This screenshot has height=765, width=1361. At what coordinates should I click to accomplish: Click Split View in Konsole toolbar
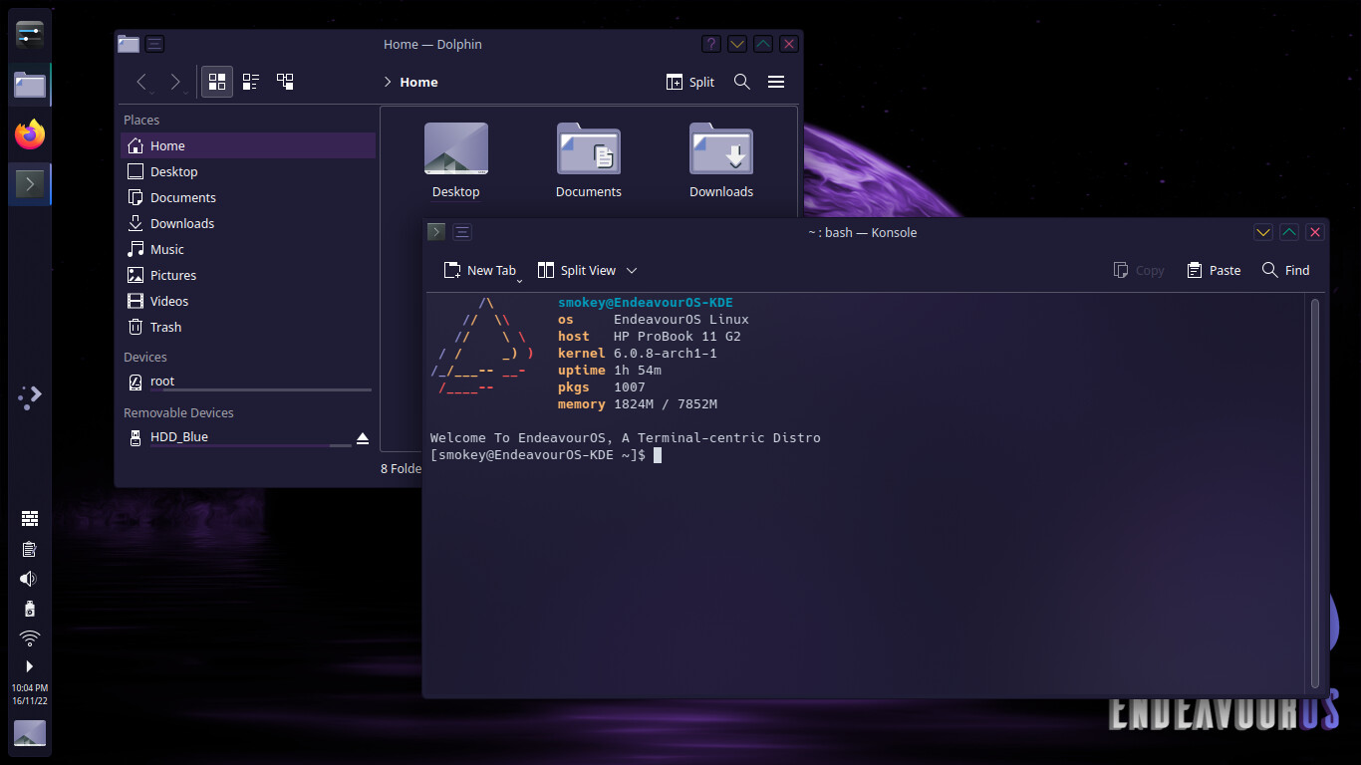(577, 270)
